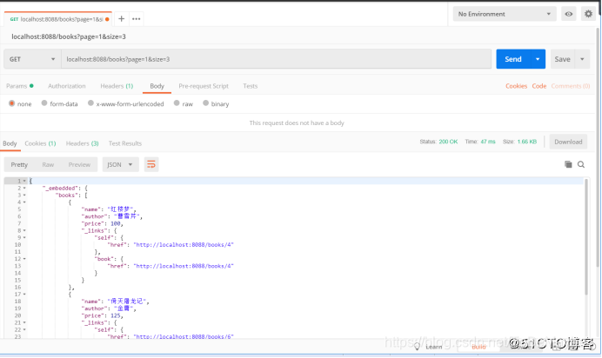
Task: Select the response Body tab
Action: (10, 143)
